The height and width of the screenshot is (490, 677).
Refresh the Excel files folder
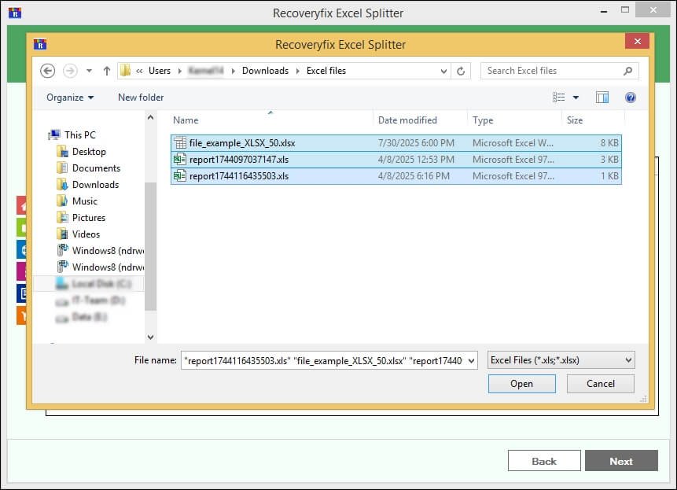tap(461, 71)
